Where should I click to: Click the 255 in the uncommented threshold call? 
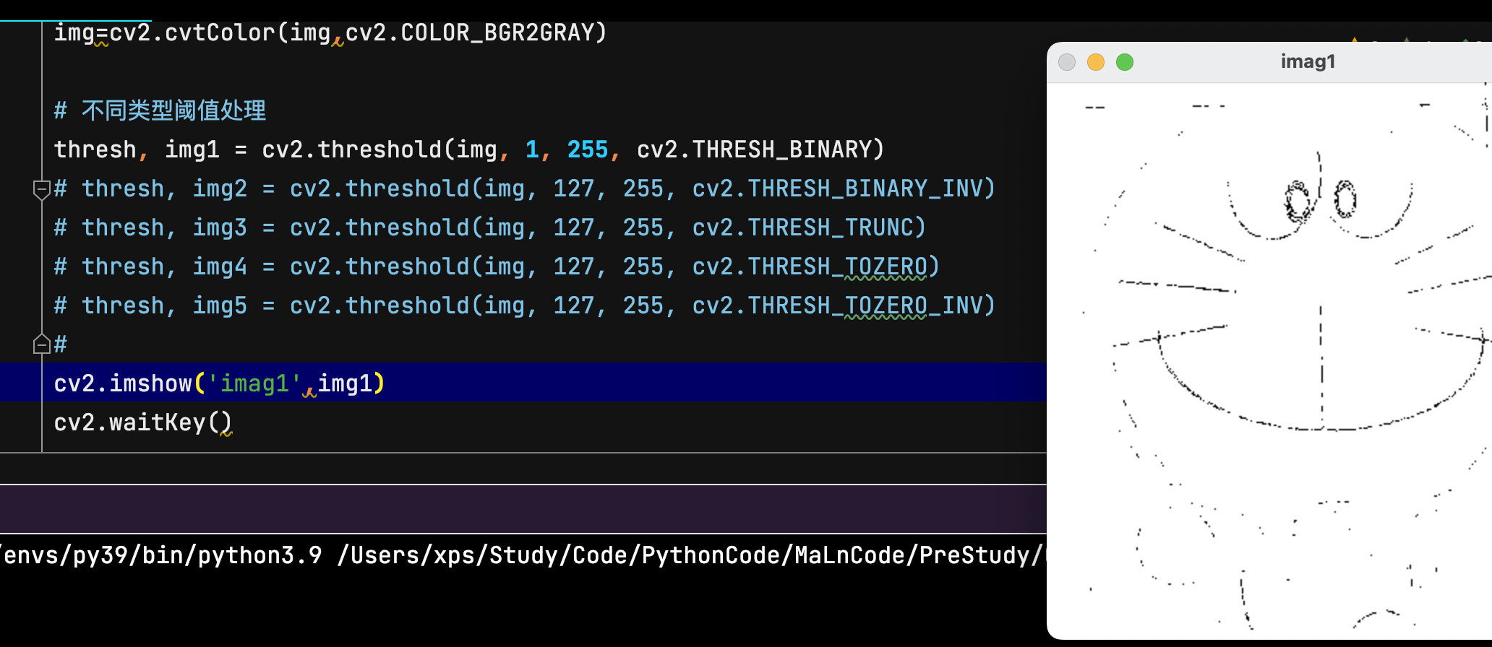point(587,149)
